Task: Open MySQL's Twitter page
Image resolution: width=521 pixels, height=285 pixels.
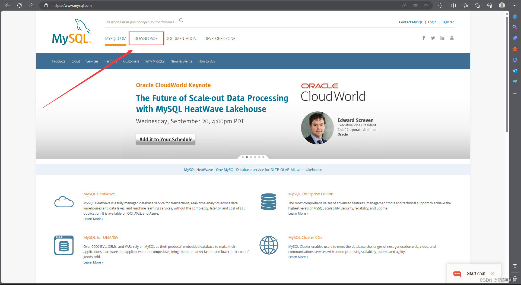Action: pyautogui.click(x=433, y=38)
